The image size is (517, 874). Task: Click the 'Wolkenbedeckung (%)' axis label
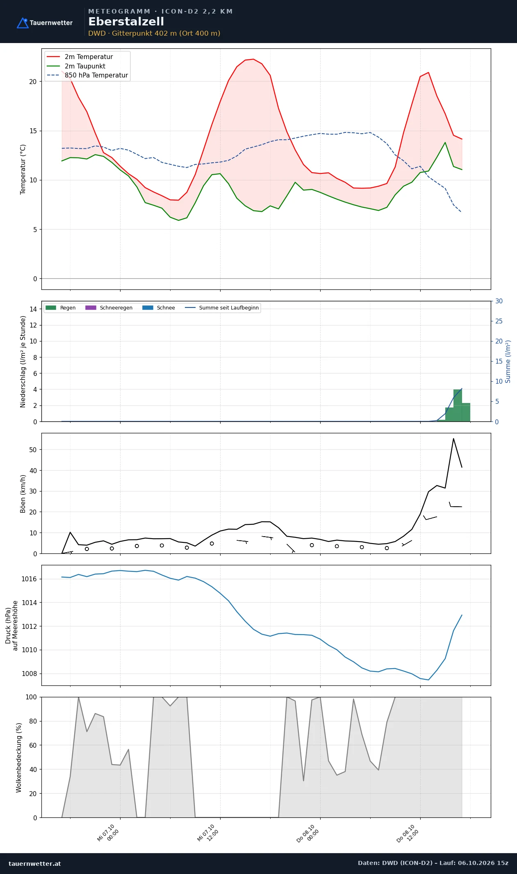(x=19, y=758)
